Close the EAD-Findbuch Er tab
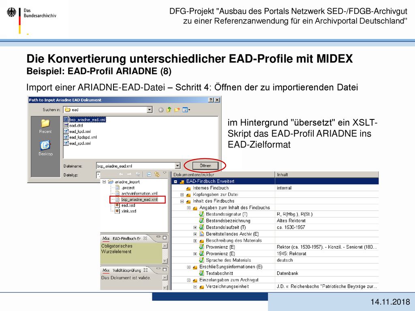Screen dimensions: 415x311 145,238
